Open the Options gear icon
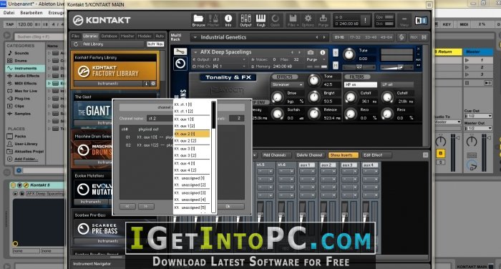Viewport: 501px width, 269px height. (x=308, y=20)
